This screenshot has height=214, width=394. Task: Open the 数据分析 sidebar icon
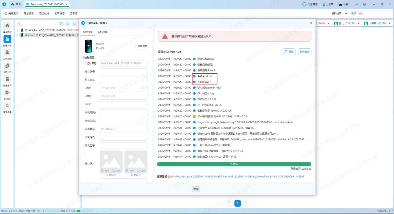7,79
